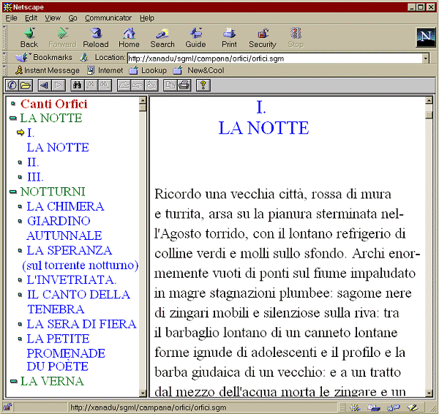The height and width of the screenshot is (414, 439).
Task: Open the Location URL dropdown arrow
Action: pyautogui.click(x=425, y=58)
